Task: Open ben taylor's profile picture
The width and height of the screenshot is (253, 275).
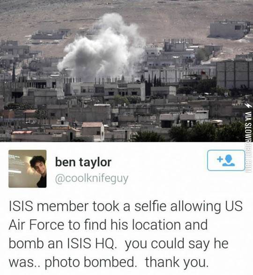Action: 28,169
